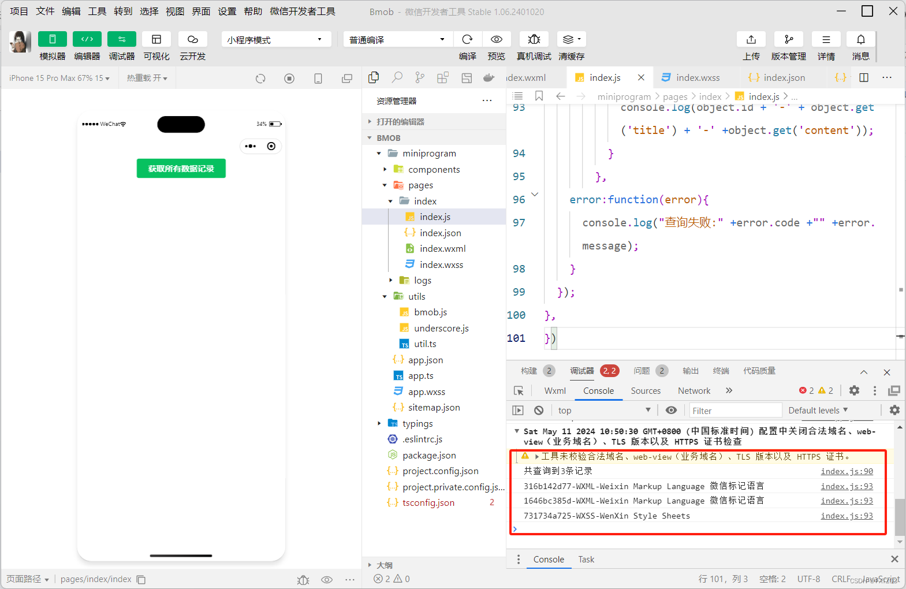Open 版本管理 version control

pyautogui.click(x=789, y=39)
